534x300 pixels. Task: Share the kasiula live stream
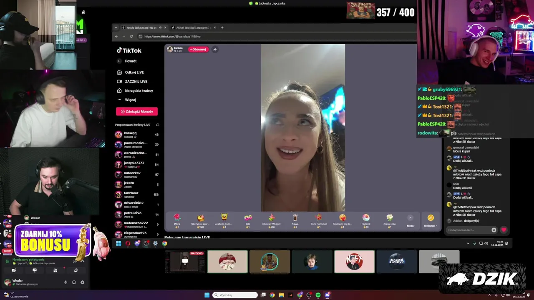click(215, 49)
